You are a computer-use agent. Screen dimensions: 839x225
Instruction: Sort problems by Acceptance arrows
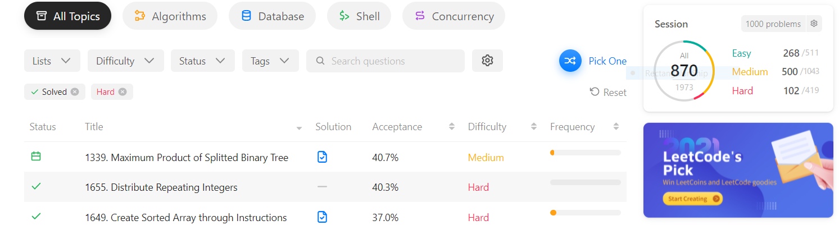[x=452, y=127]
